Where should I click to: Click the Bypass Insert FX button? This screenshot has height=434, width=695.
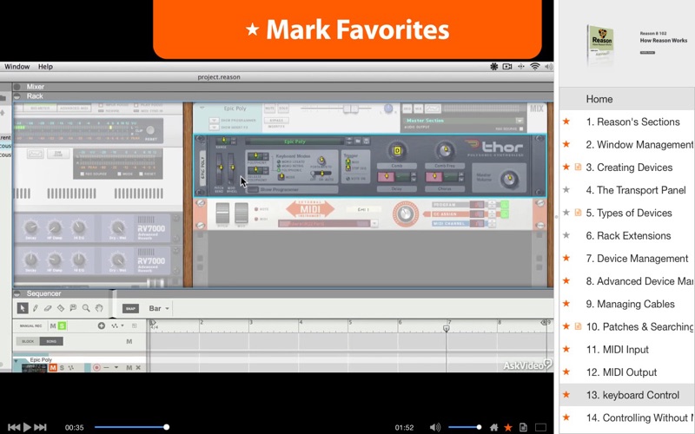pos(276,121)
